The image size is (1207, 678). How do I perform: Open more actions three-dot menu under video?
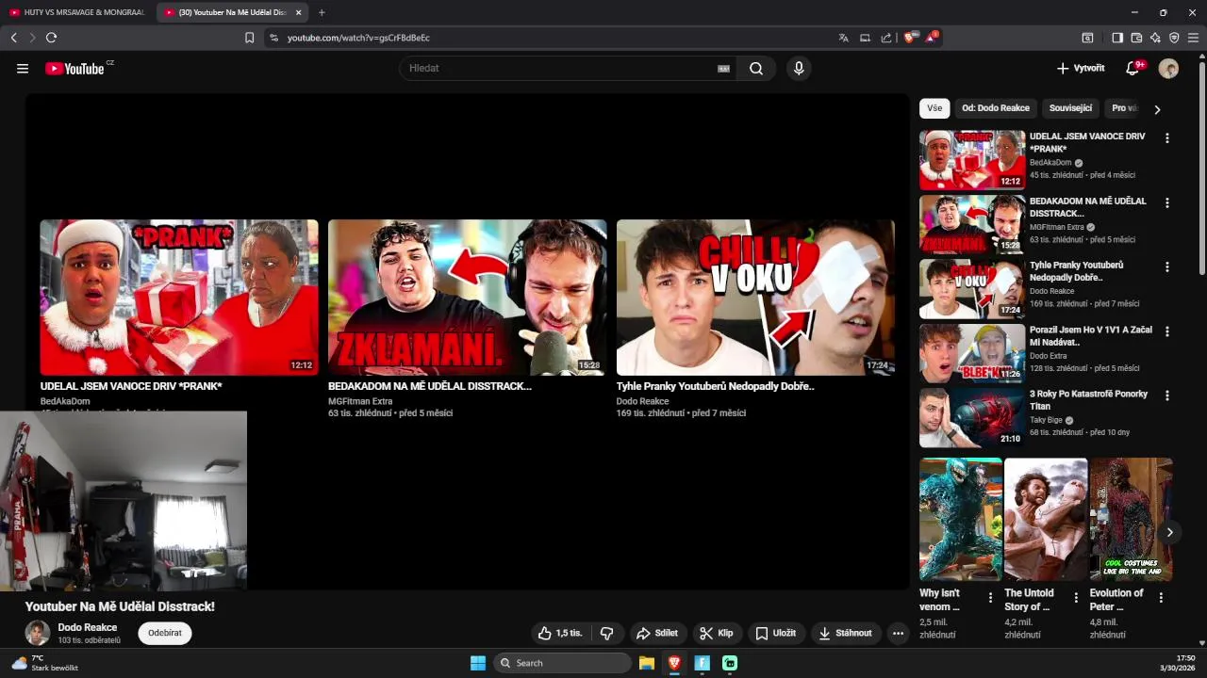pos(898,633)
